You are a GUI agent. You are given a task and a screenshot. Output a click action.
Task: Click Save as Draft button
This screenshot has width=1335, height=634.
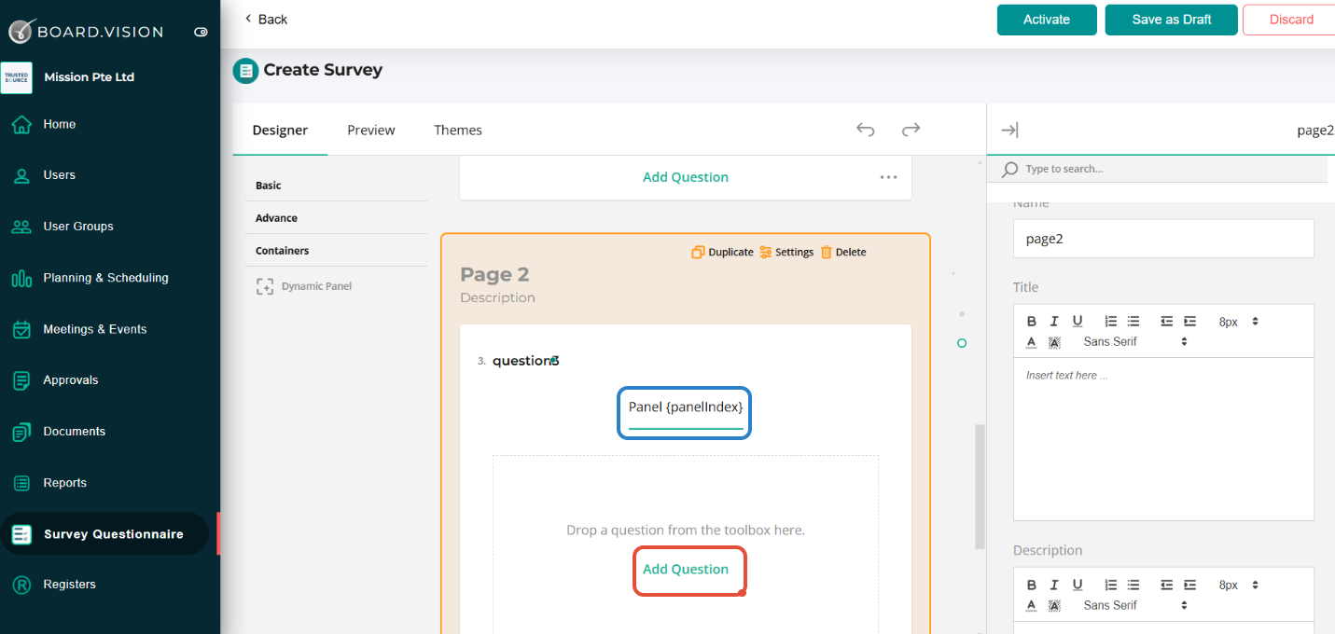point(1172,20)
